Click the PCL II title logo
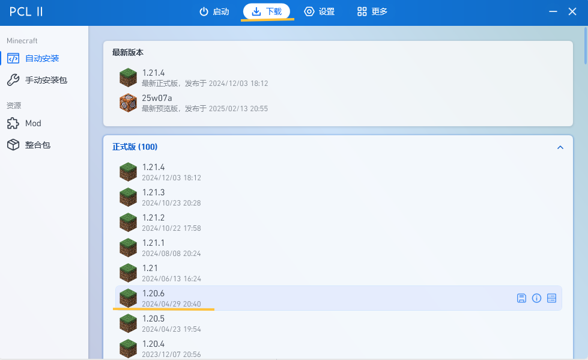 tap(26, 11)
